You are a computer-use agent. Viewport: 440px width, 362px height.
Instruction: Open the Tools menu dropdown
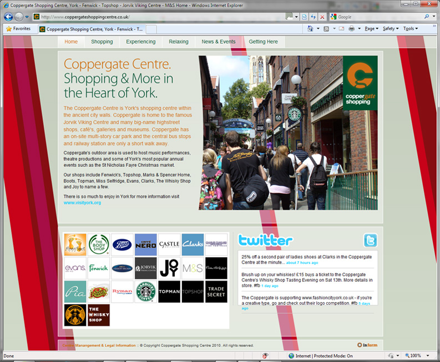(411, 29)
